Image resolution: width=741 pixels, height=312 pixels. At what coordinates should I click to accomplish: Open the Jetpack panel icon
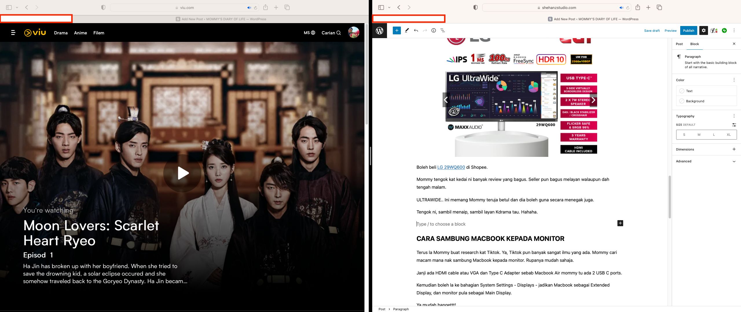pyautogui.click(x=724, y=30)
